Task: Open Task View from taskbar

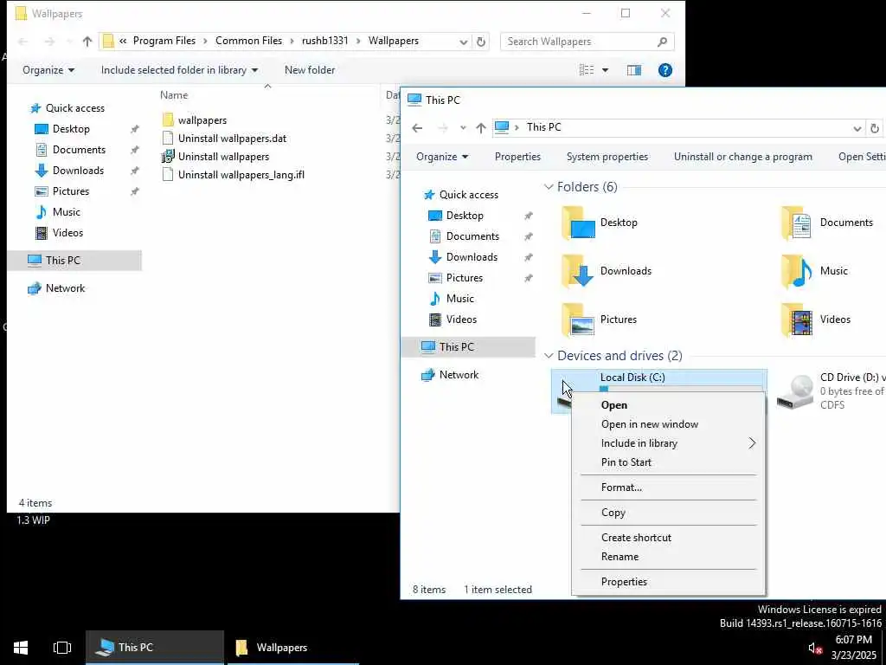Action: [62, 648]
